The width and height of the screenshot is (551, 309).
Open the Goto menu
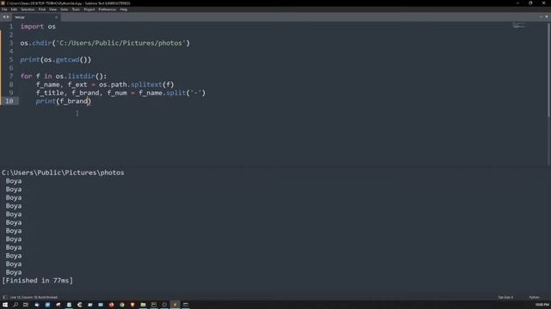[x=65, y=9]
